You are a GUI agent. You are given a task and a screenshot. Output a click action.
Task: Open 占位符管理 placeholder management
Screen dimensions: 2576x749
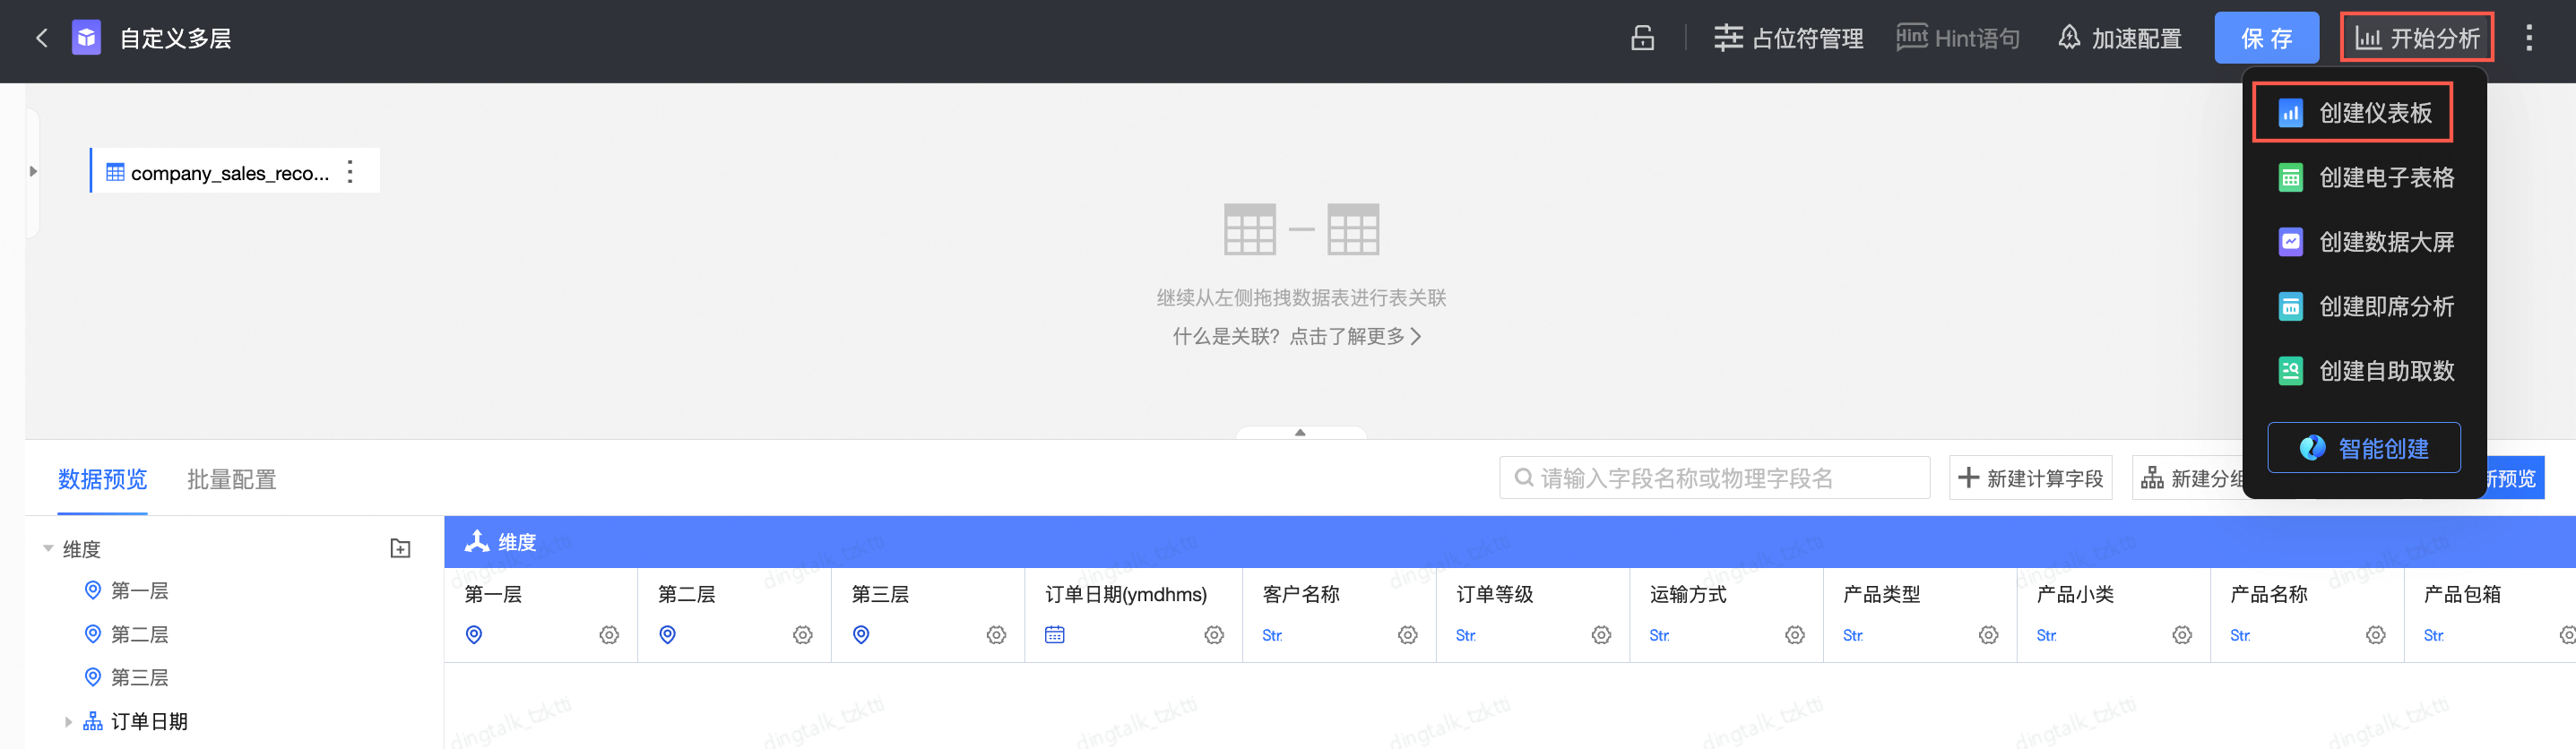point(1788,39)
